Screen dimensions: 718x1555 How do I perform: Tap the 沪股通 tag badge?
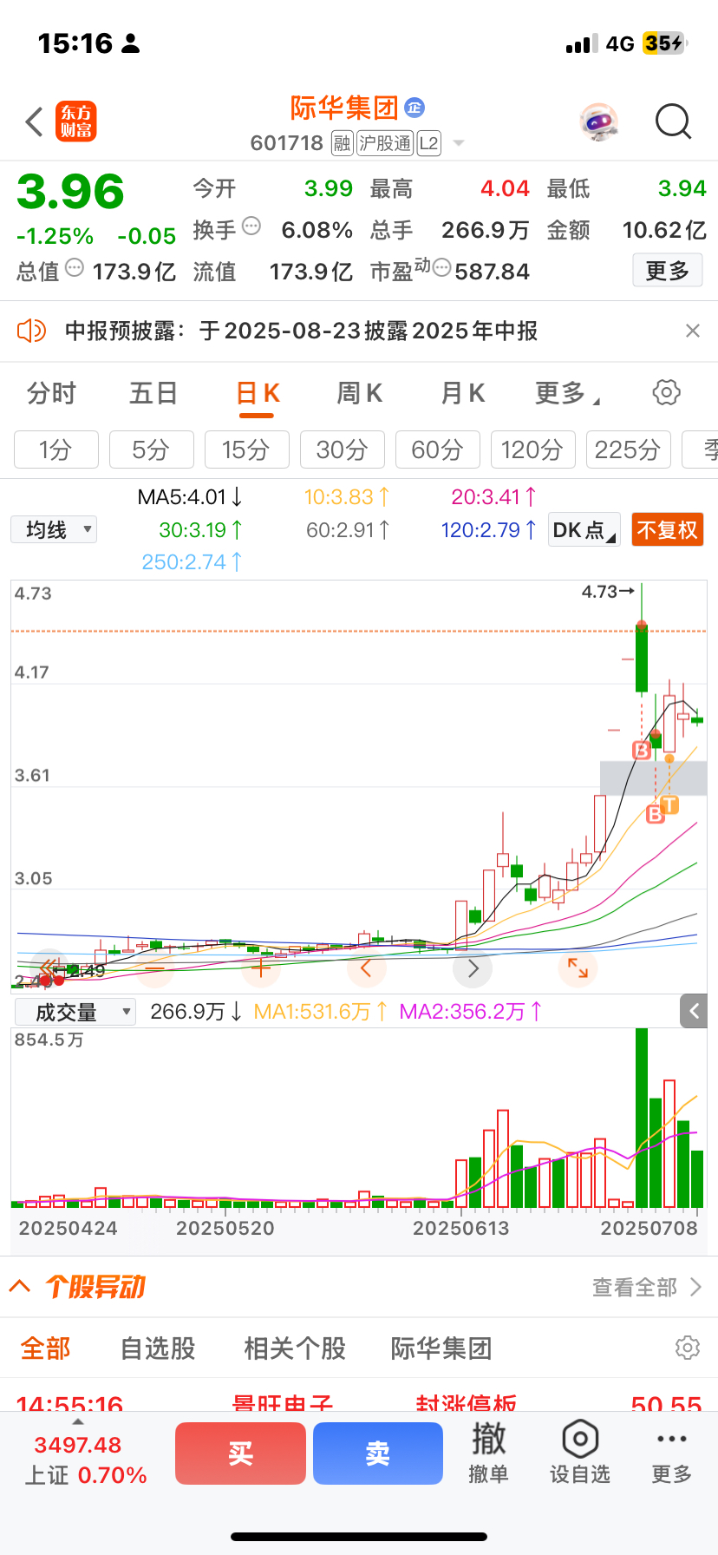(x=385, y=143)
